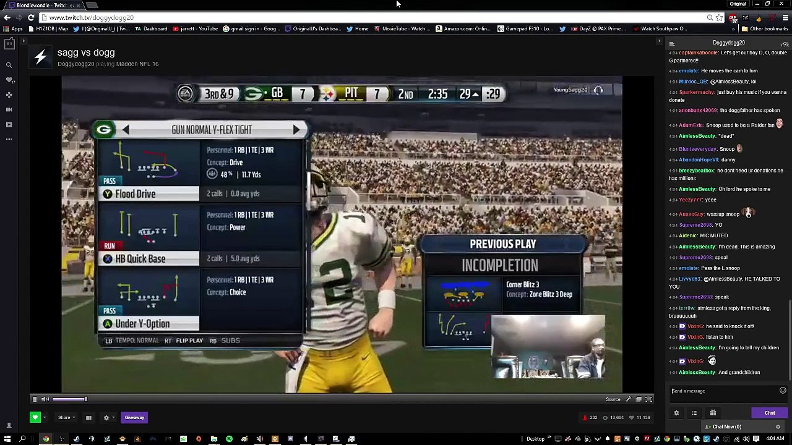Click the Doggydogg20 chat room title
This screenshot has width=792, height=445.
tap(729, 43)
